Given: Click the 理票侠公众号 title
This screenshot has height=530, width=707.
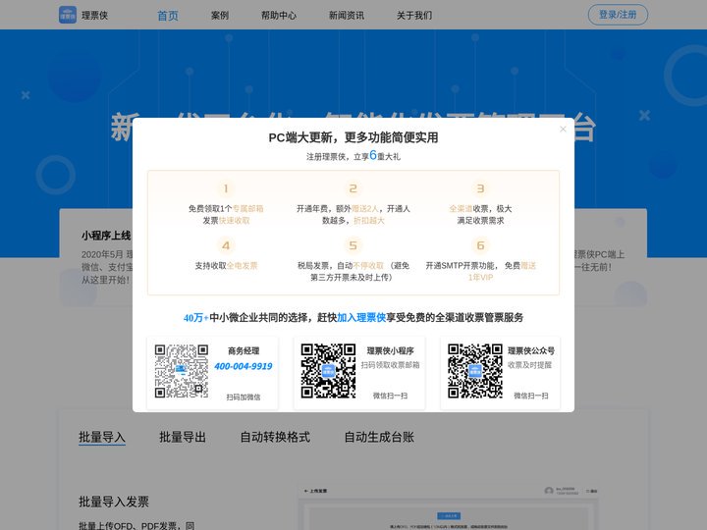Looking at the screenshot, I should click(x=531, y=350).
